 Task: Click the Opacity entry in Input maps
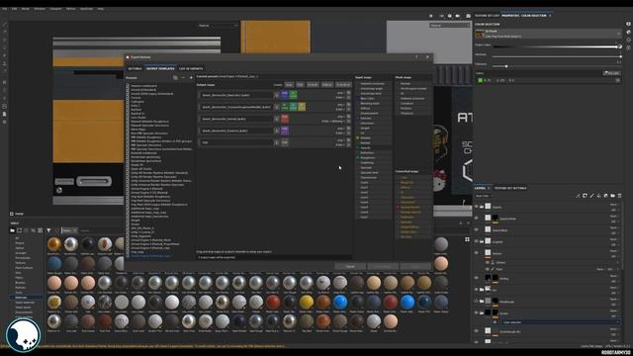[373, 147]
